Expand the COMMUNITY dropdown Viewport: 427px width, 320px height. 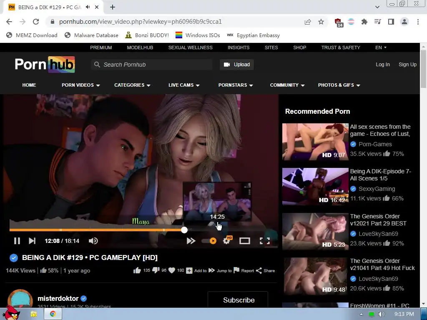pos(287,85)
